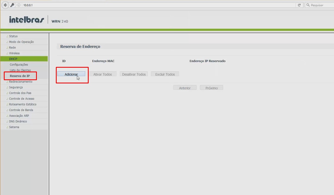Open the Sistema menu
Screen dimensions: 334x195
click(x=14, y=127)
